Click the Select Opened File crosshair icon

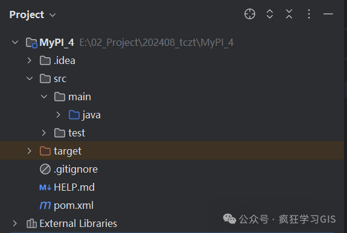[x=250, y=14]
